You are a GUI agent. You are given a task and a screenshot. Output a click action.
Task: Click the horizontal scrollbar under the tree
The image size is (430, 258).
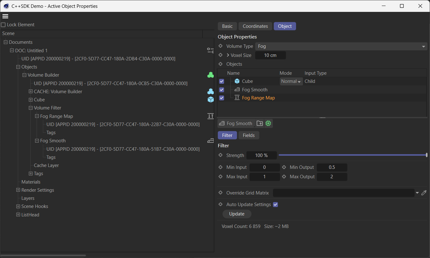click(43, 255)
